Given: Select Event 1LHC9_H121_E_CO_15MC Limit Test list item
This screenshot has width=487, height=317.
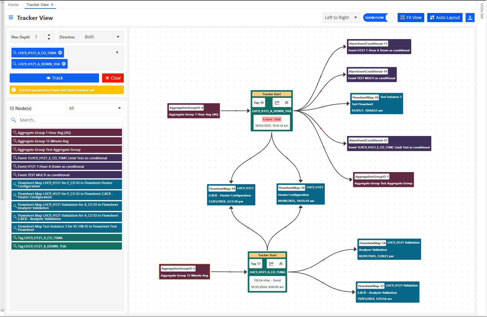Looking at the screenshot, I should click(67, 158).
